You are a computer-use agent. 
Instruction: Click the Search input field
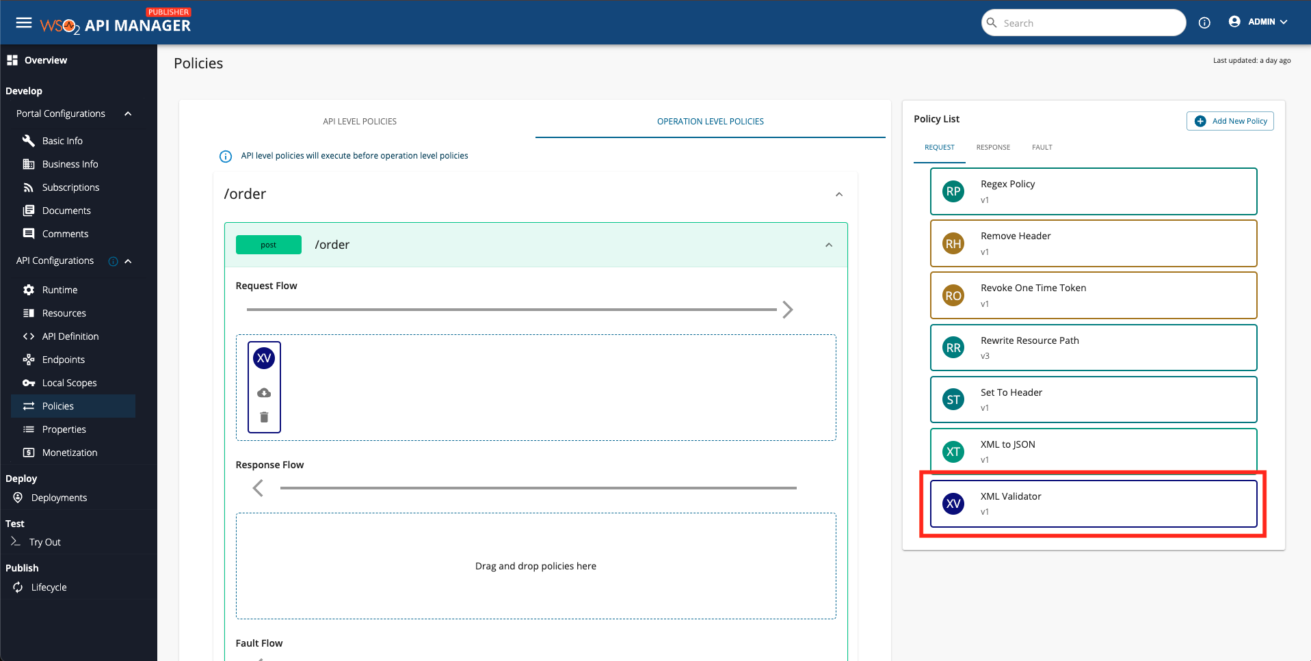pos(1087,23)
